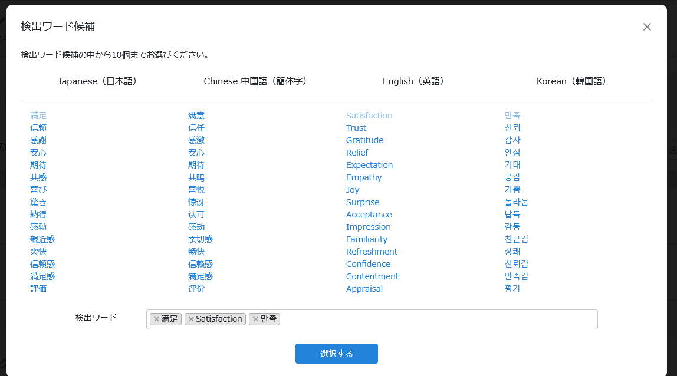Screen dimensions: 677x376
Task: Select the English word Appraisal
Action: click(x=364, y=289)
